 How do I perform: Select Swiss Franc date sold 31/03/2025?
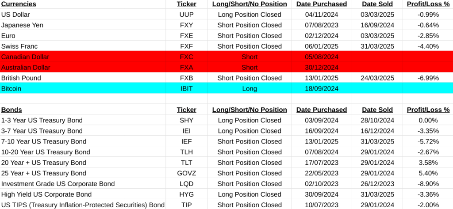377,46
